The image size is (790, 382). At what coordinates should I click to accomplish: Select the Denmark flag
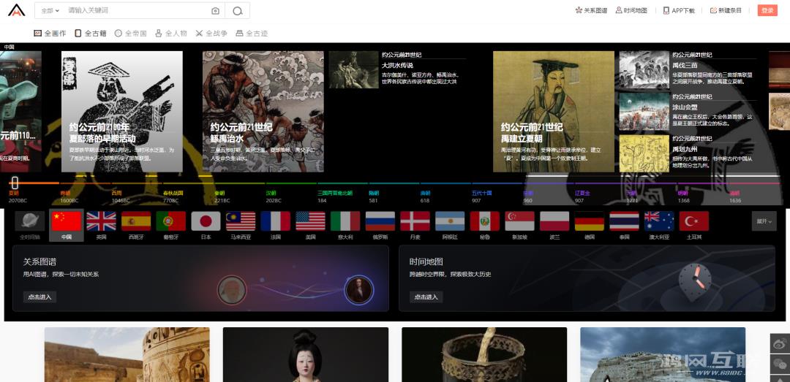(x=415, y=221)
